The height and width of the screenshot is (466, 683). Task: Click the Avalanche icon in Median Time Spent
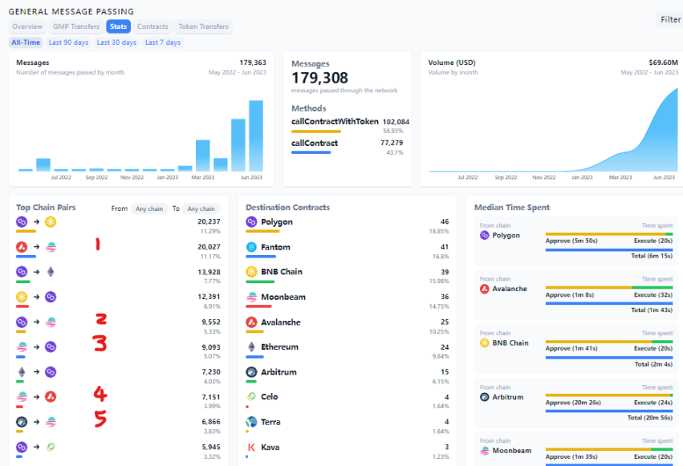pyautogui.click(x=485, y=289)
